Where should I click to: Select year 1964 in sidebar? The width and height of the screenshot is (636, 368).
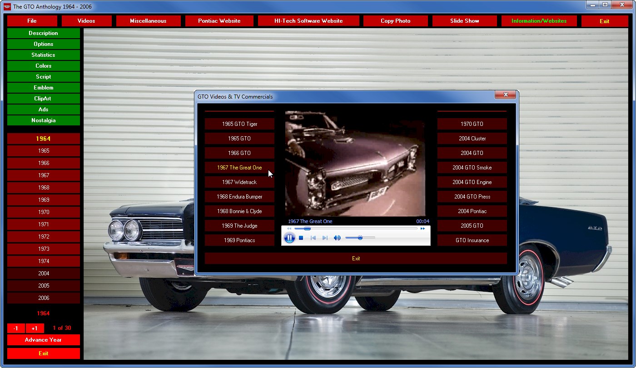click(x=44, y=139)
